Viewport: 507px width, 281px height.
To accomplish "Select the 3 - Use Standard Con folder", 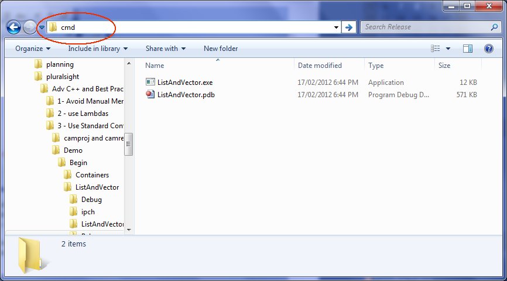I will tap(91, 126).
